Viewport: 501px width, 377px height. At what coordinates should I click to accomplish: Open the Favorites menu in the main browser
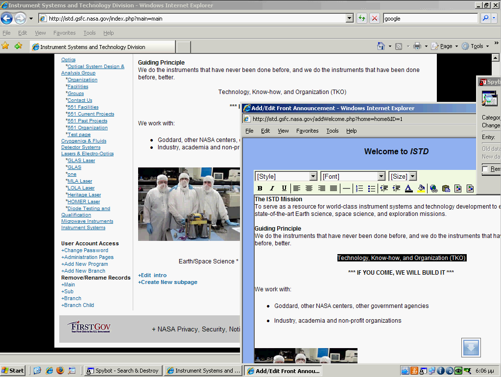click(64, 33)
